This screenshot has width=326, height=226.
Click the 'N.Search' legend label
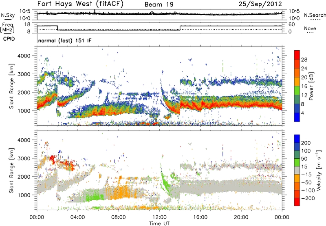coord(315,15)
